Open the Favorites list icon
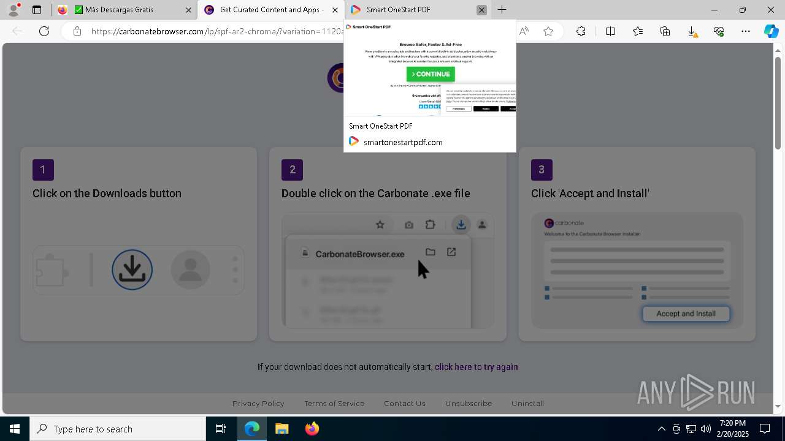The width and height of the screenshot is (785, 441). coord(638,31)
